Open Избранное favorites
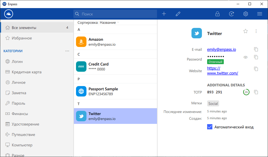Image resolution: width=268 pixels, height=157 pixels. (37, 38)
